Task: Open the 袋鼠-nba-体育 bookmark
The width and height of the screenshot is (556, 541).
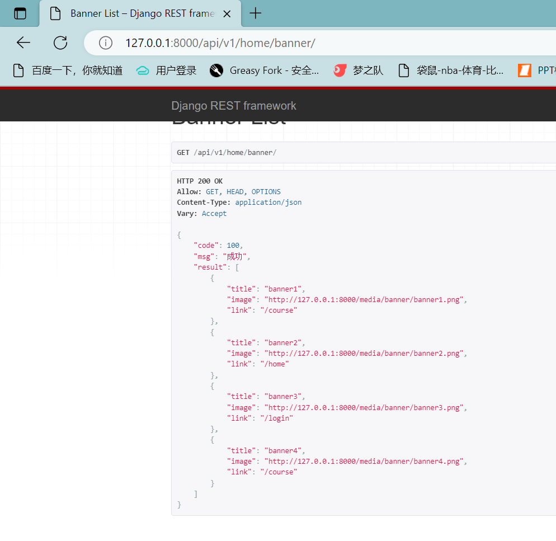Action: click(x=451, y=70)
